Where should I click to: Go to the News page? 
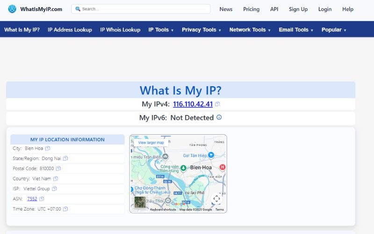[x=226, y=9]
